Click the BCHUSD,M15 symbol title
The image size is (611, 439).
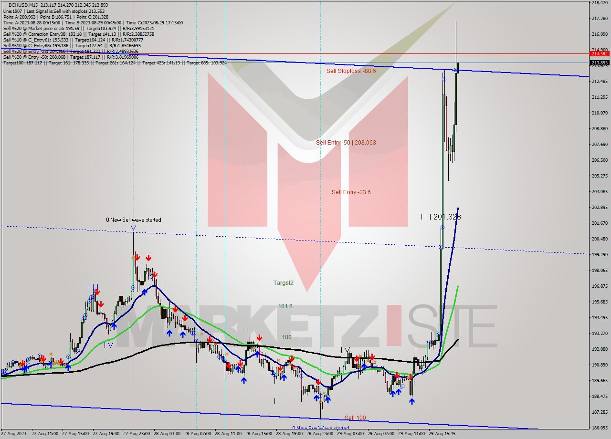(23, 5)
